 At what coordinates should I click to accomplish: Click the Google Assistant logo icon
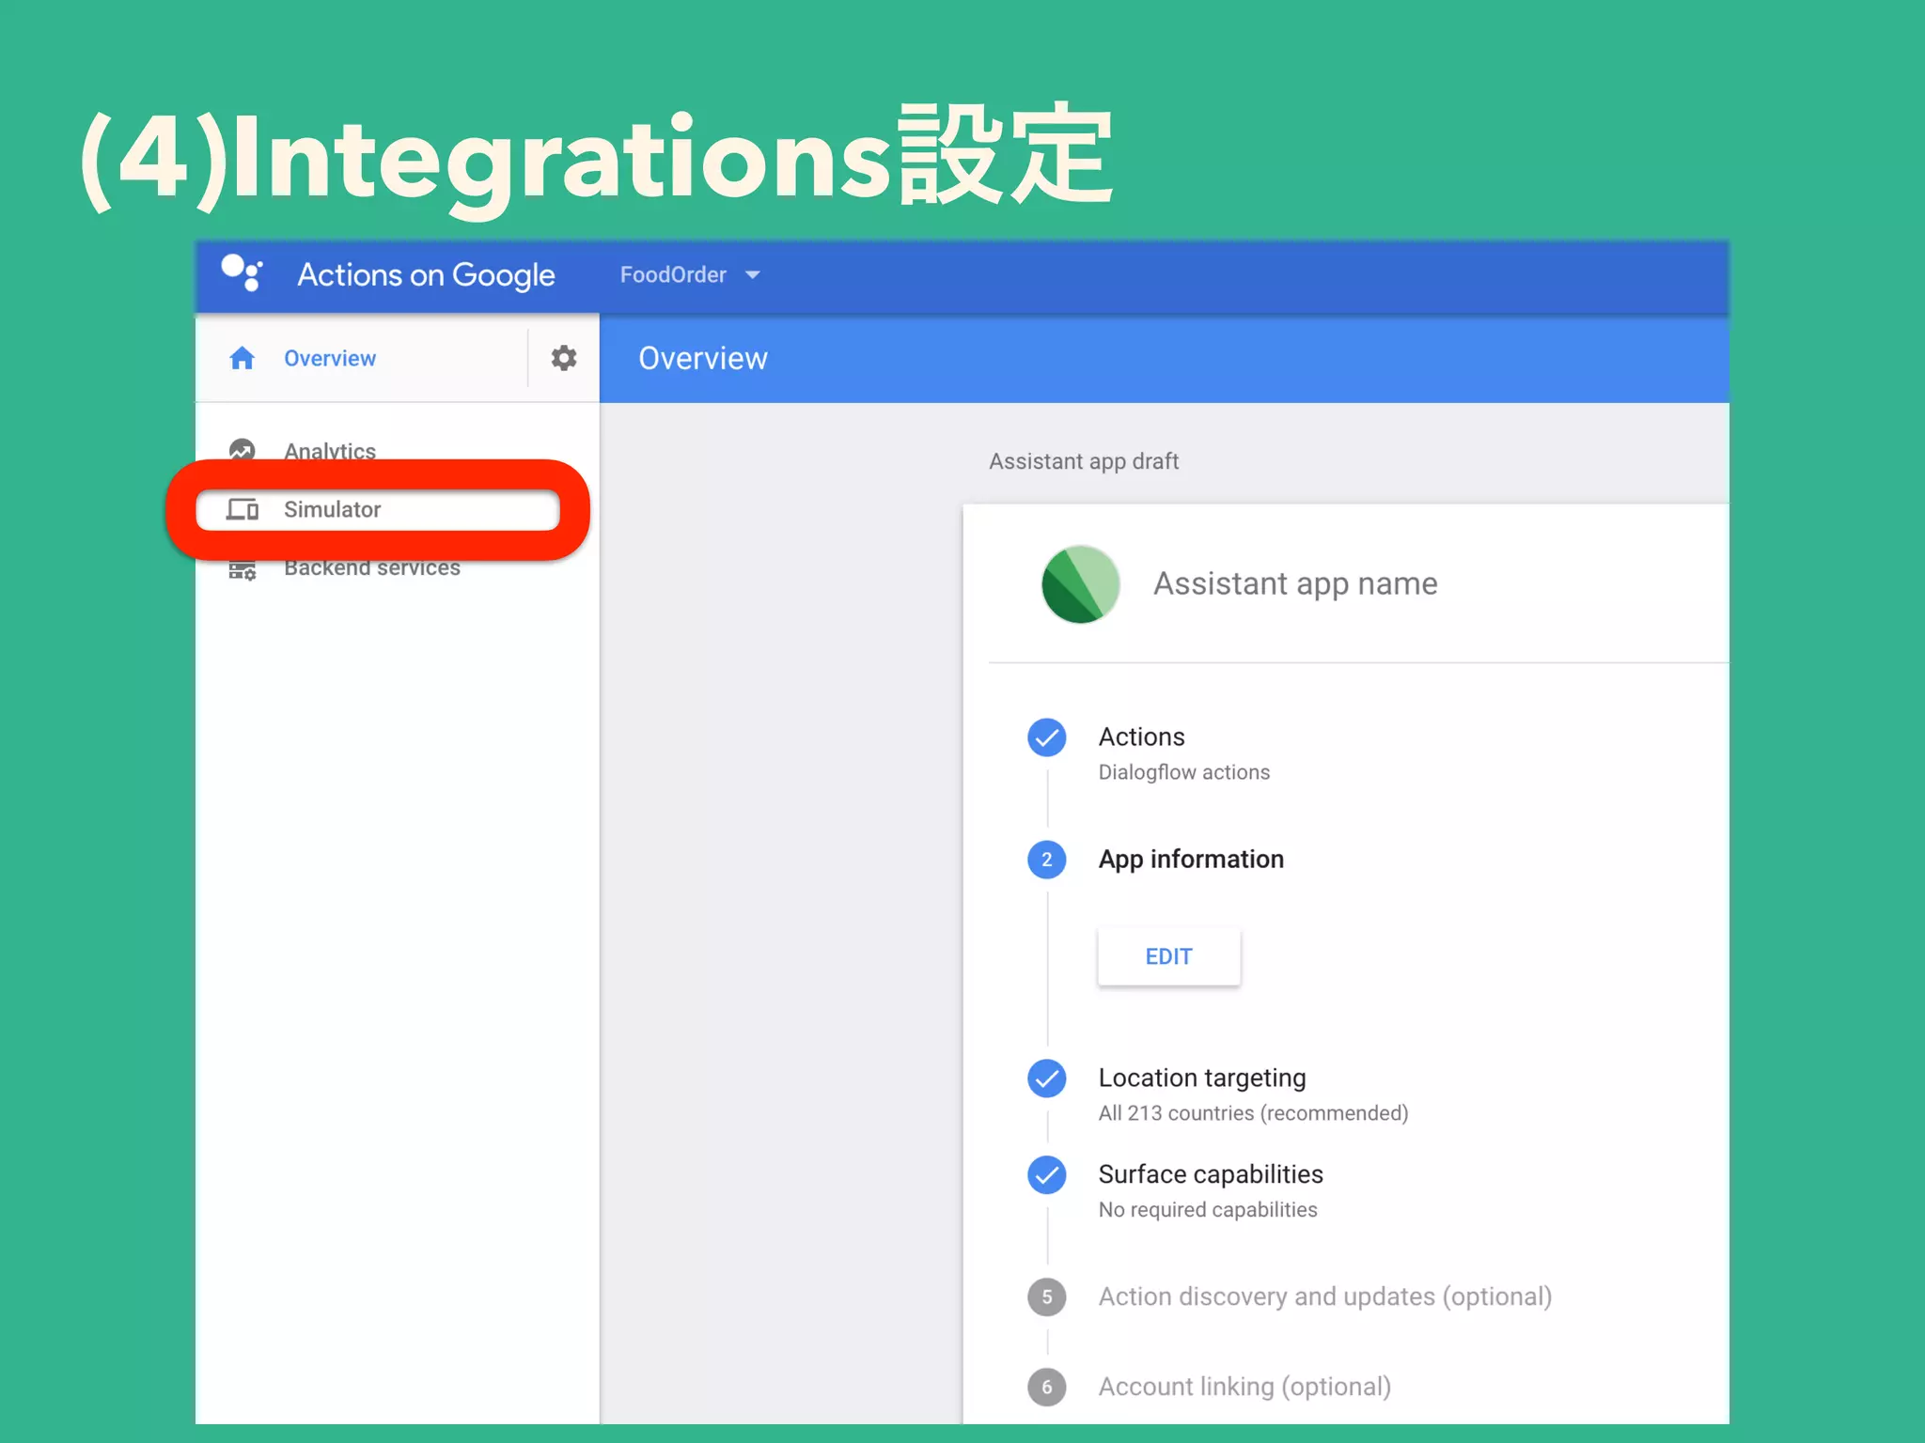(x=243, y=273)
